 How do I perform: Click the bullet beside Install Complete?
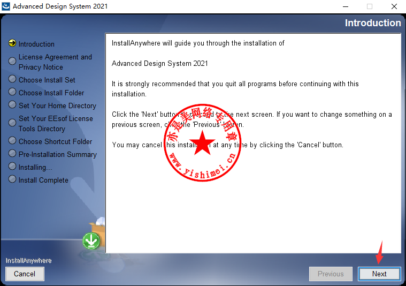click(x=12, y=179)
